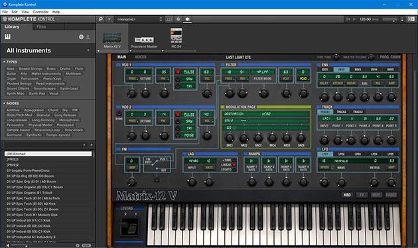Adjust the header master volume slider
The width and height of the screenshot is (418, 248).
390,19
